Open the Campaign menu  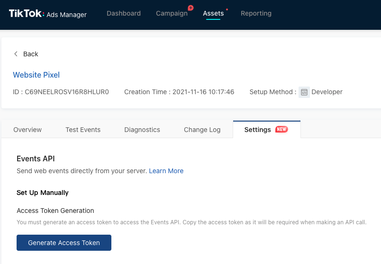(172, 13)
